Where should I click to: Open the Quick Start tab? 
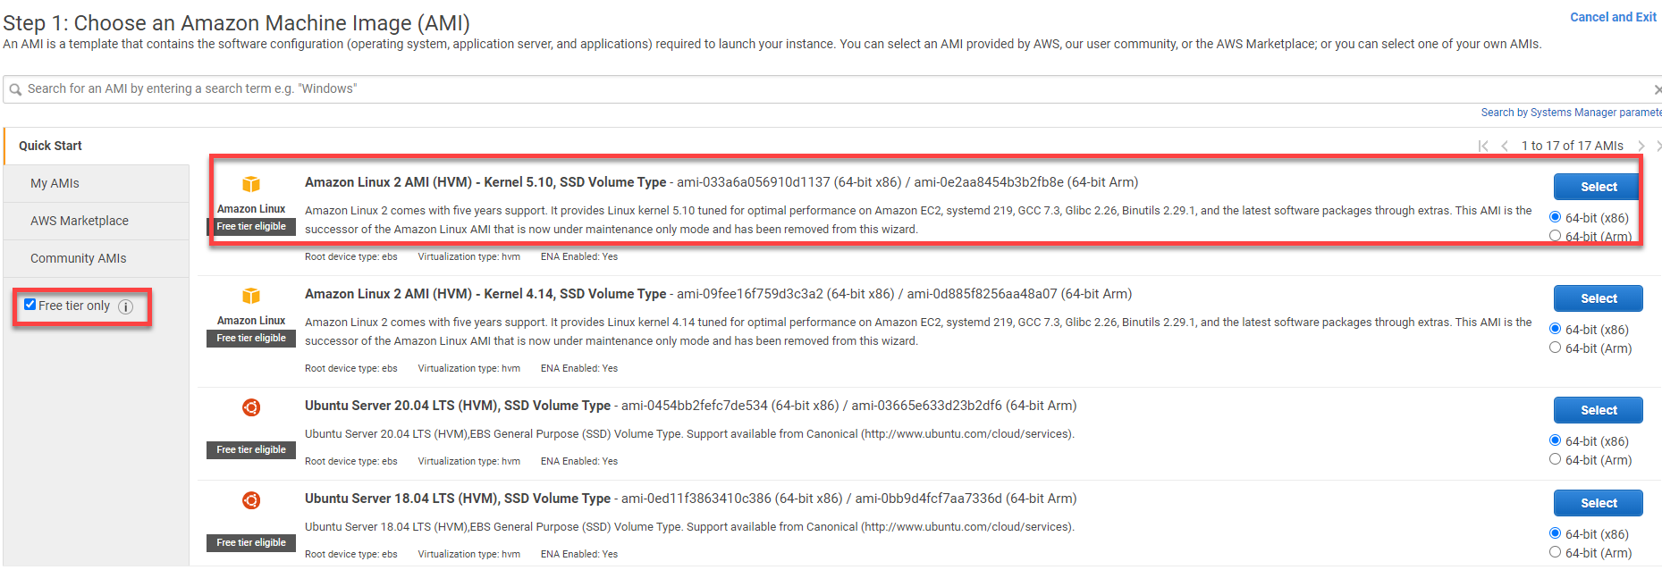point(97,146)
